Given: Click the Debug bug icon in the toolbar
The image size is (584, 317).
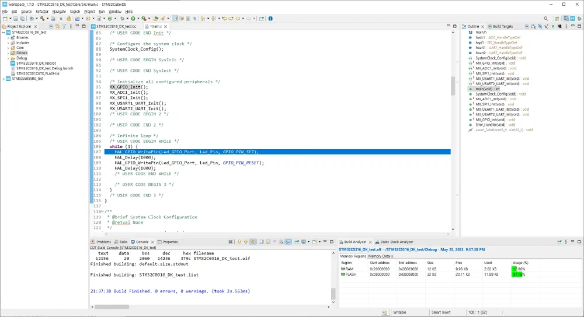Looking at the screenshot, I should click(x=121, y=19).
